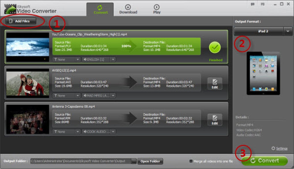Click filename YouTube-Oceans_Clip_WeatheringStorm_High(1).mp4
The image size is (294, 169).
pos(89,34)
